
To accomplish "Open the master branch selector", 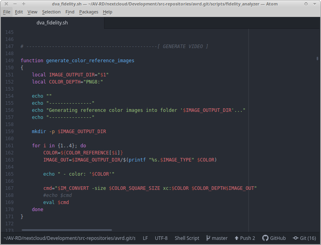I will [x=216, y=238].
